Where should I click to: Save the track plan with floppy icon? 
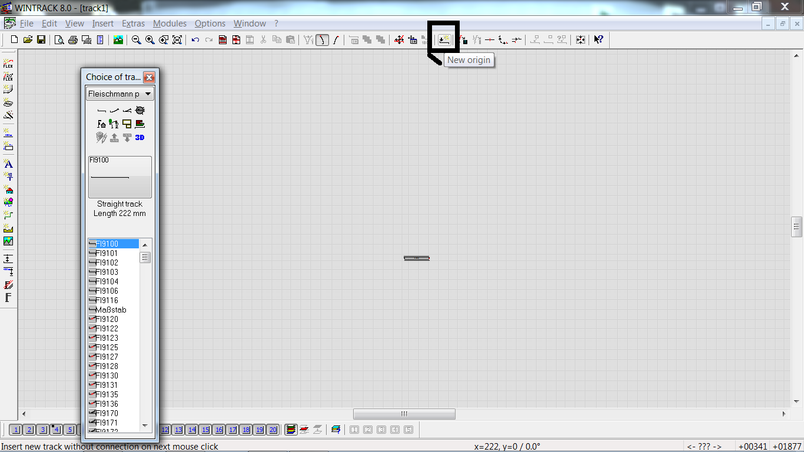(41, 39)
